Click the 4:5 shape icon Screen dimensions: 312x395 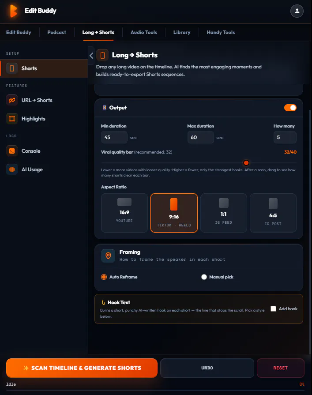click(273, 203)
